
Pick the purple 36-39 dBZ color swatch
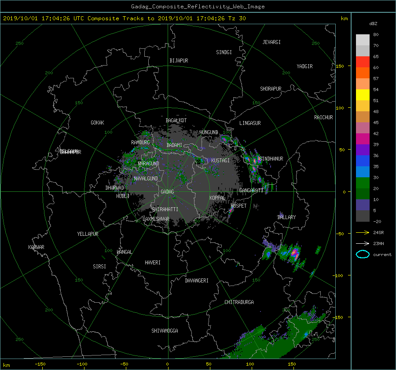click(363, 150)
